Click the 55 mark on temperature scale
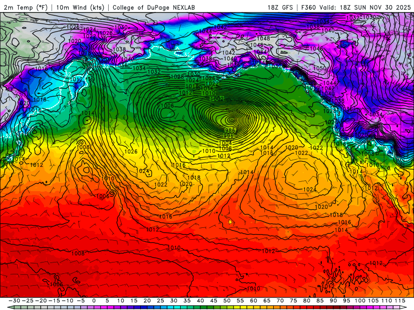 [240, 301]
